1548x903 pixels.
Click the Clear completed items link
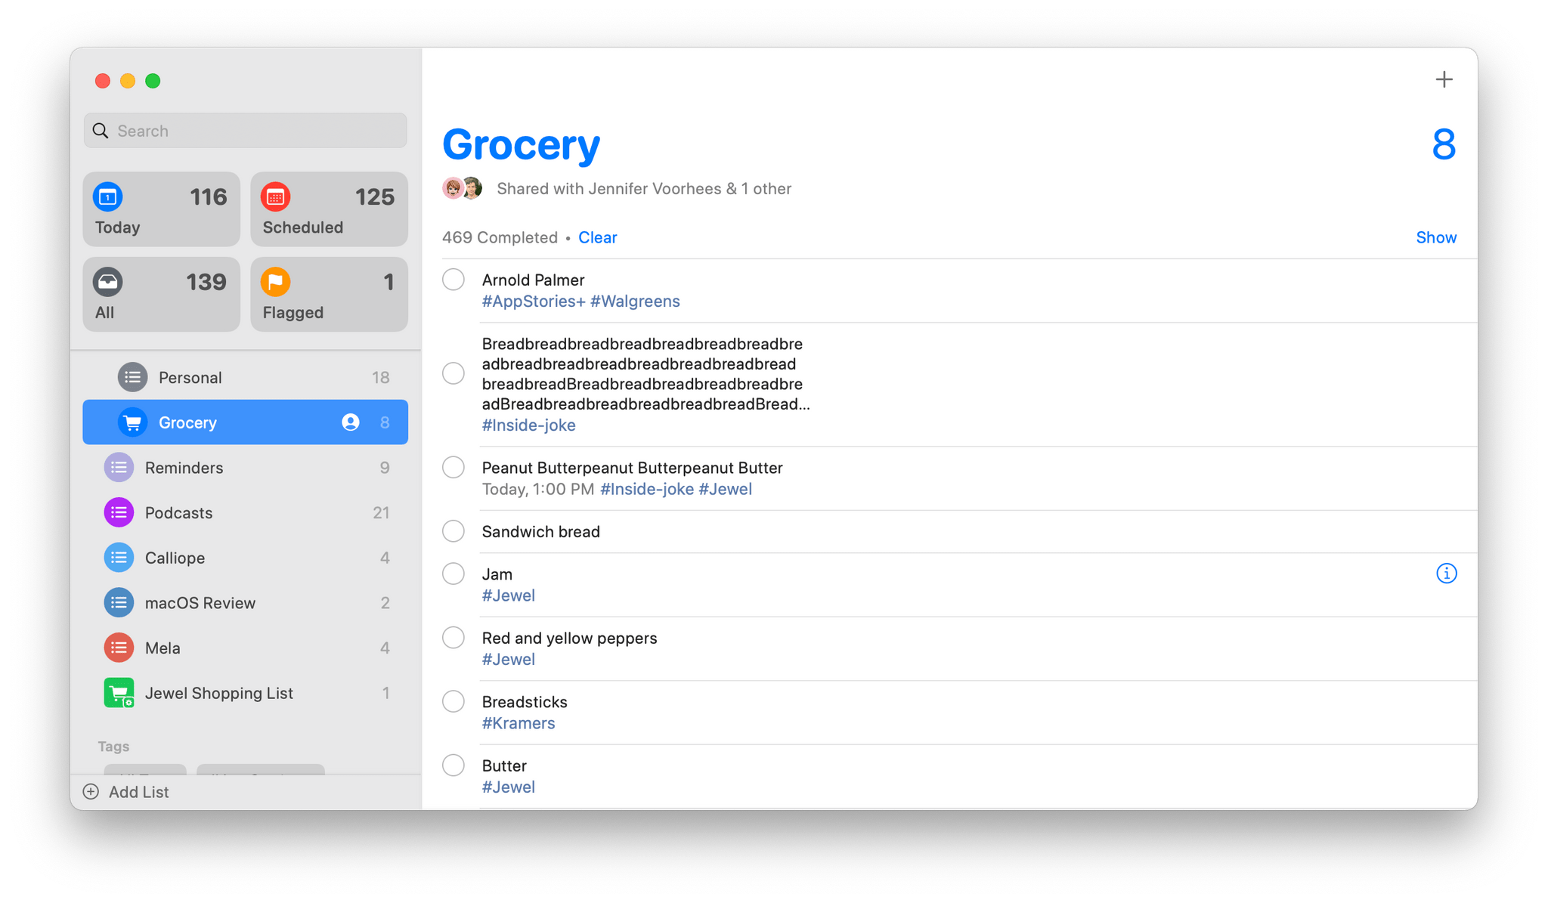click(x=598, y=237)
